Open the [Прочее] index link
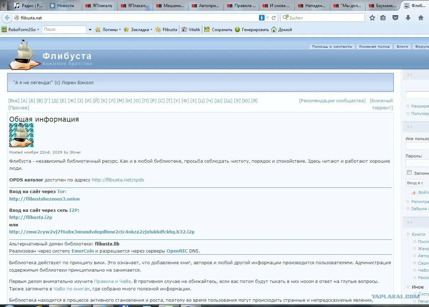This screenshot has width=429, height=307. click(x=19, y=108)
